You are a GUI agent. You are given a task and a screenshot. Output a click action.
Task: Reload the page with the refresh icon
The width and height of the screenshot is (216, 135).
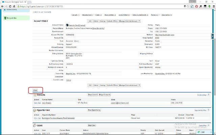tap(10, 6)
